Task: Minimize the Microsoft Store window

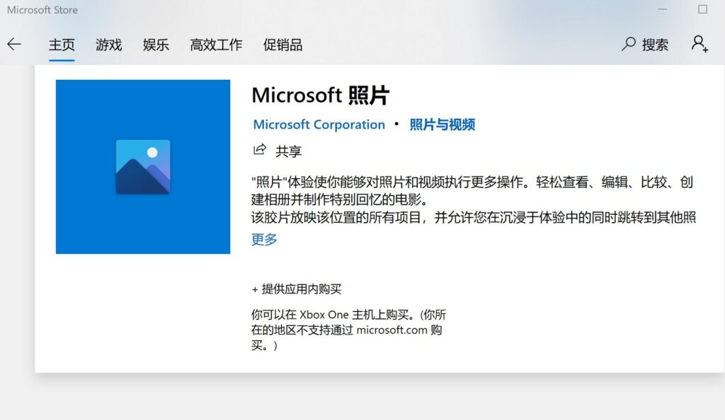Action: click(x=663, y=9)
